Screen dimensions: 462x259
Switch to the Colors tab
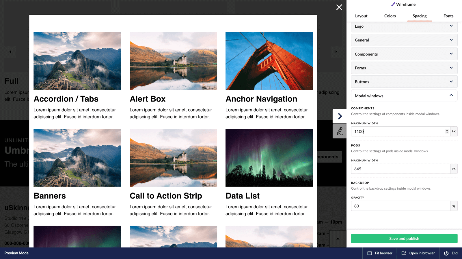pos(390,16)
